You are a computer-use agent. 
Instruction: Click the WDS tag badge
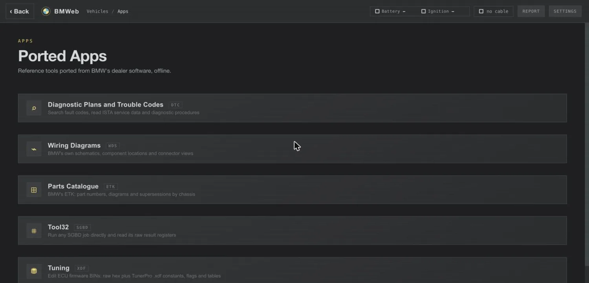(112, 146)
